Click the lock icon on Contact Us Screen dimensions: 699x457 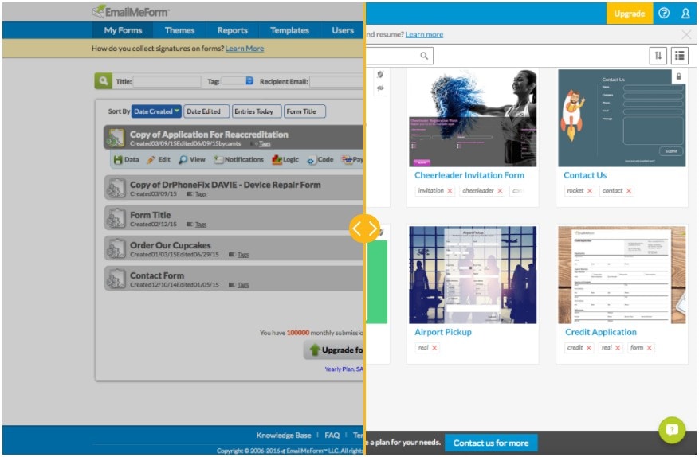[678, 77]
